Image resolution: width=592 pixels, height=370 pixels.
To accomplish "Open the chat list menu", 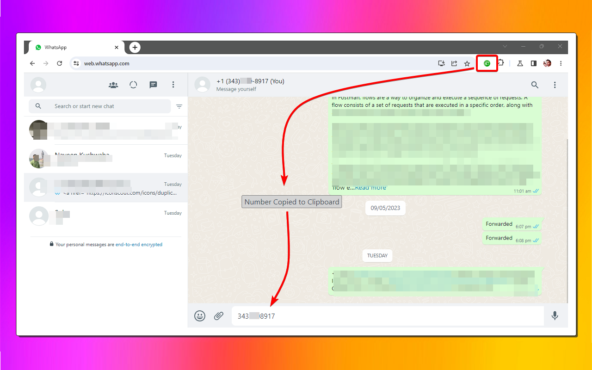I will (173, 85).
